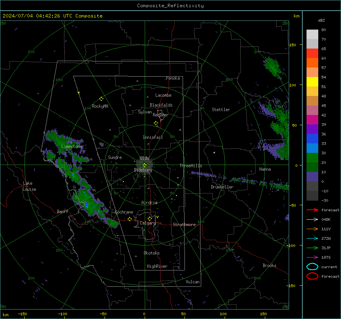Click the asterisk marker east of Innisfail
The image size is (341, 319).
[180, 130]
